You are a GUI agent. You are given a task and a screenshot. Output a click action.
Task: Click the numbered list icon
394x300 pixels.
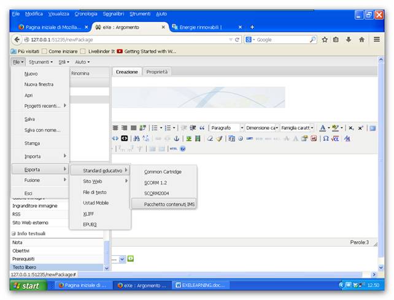coord(168,128)
